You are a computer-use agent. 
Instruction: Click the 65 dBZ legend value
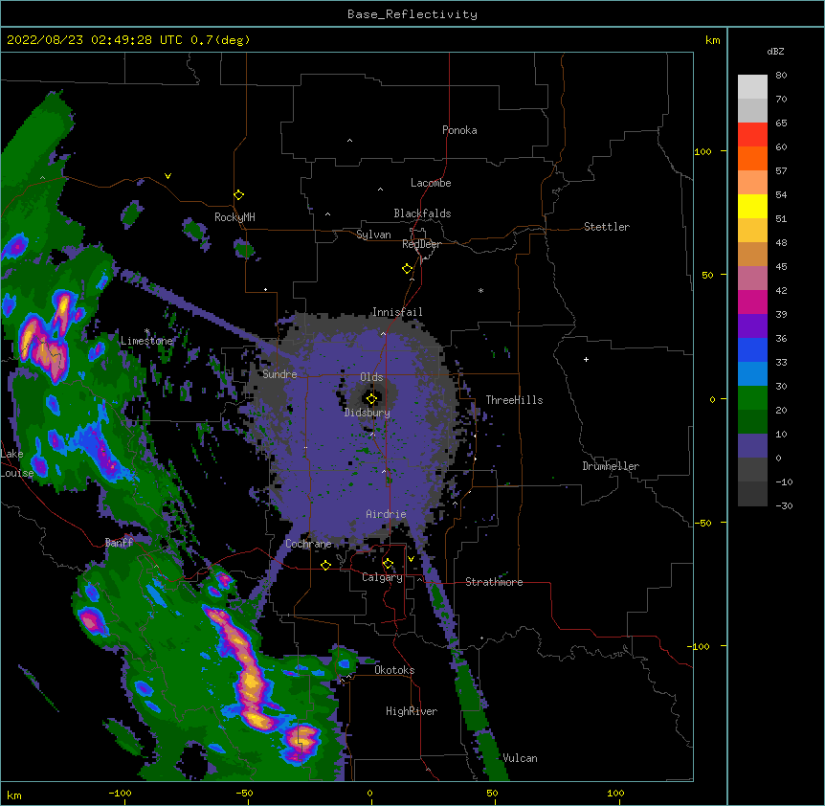click(x=781, y=123)
